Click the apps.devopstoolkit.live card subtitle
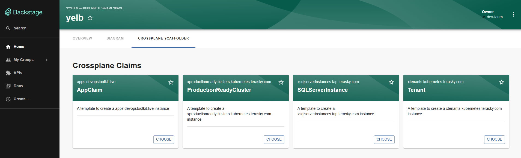521x158 pixels. pos(96,82)
